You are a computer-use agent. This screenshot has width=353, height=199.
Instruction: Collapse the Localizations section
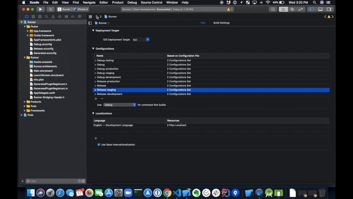point(93,113)
